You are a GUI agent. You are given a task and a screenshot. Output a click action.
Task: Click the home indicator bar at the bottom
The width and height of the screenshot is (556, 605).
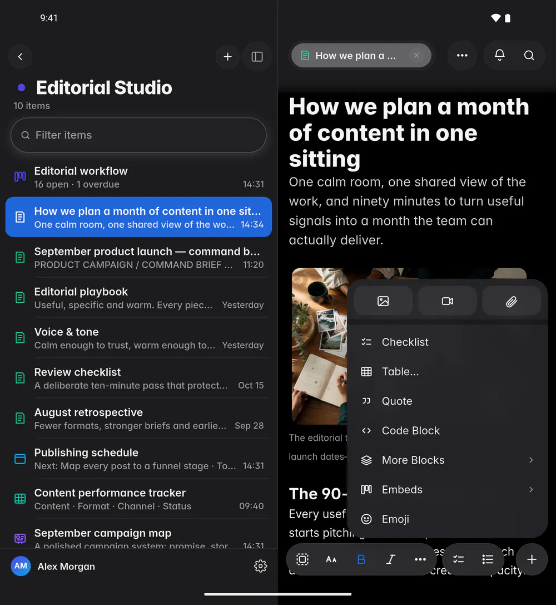[278, 594]
